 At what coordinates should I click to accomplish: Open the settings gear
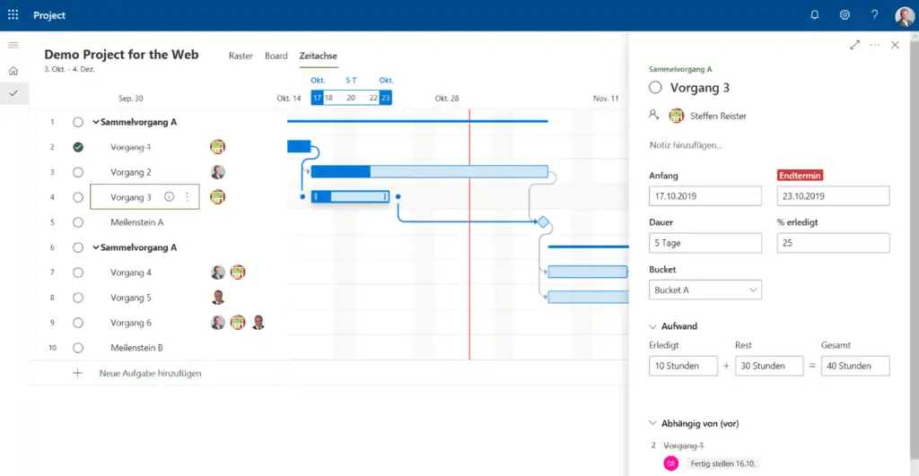tap(845, 15)
